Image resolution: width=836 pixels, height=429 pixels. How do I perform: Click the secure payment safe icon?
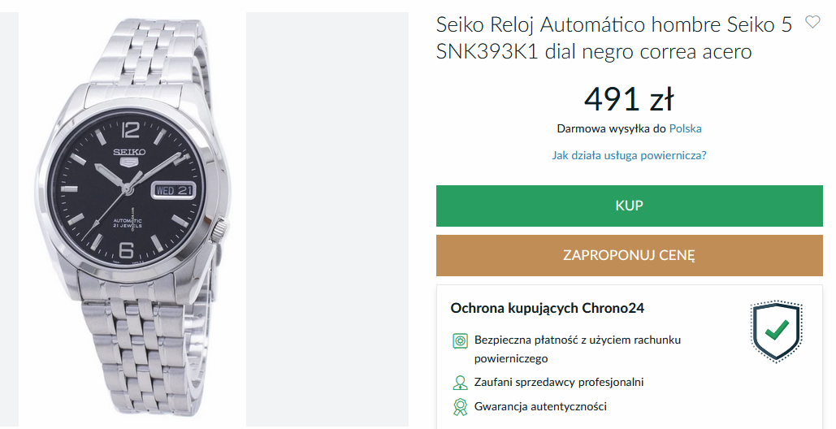(x=460, y=340)
